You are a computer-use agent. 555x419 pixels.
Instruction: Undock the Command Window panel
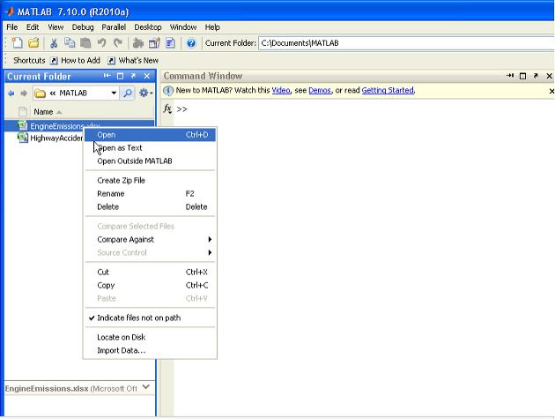[x=536, y=76]
